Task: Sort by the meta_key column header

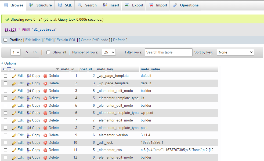Action: tap(105, 69)
